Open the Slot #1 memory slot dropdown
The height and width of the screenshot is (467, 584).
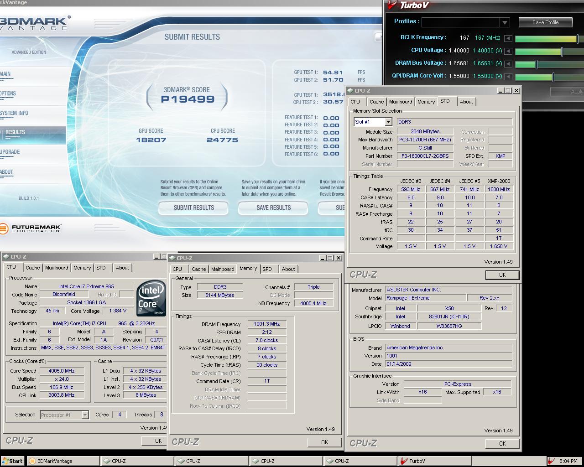click(388, 122)
